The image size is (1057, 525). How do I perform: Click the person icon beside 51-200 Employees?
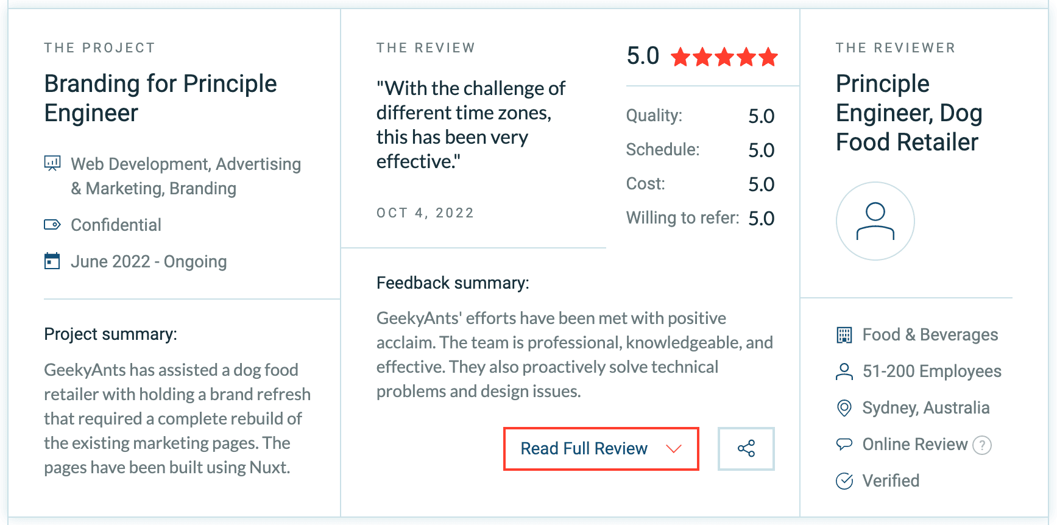[844, 372]
